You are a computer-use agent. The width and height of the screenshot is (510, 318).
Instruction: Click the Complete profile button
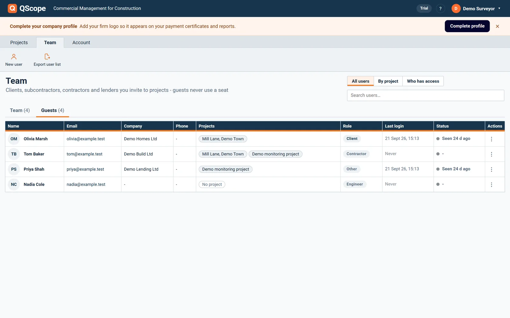coord(467,26)
